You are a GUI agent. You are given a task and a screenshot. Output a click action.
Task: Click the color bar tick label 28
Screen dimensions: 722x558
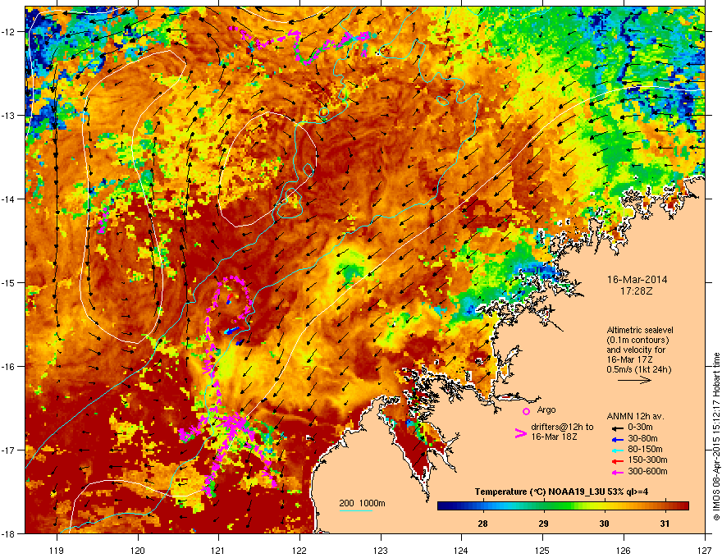pos(482,524)
